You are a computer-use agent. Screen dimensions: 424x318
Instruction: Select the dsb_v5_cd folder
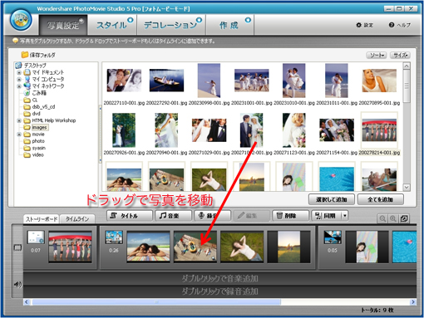pyautogui.click(x=43, y=107)
